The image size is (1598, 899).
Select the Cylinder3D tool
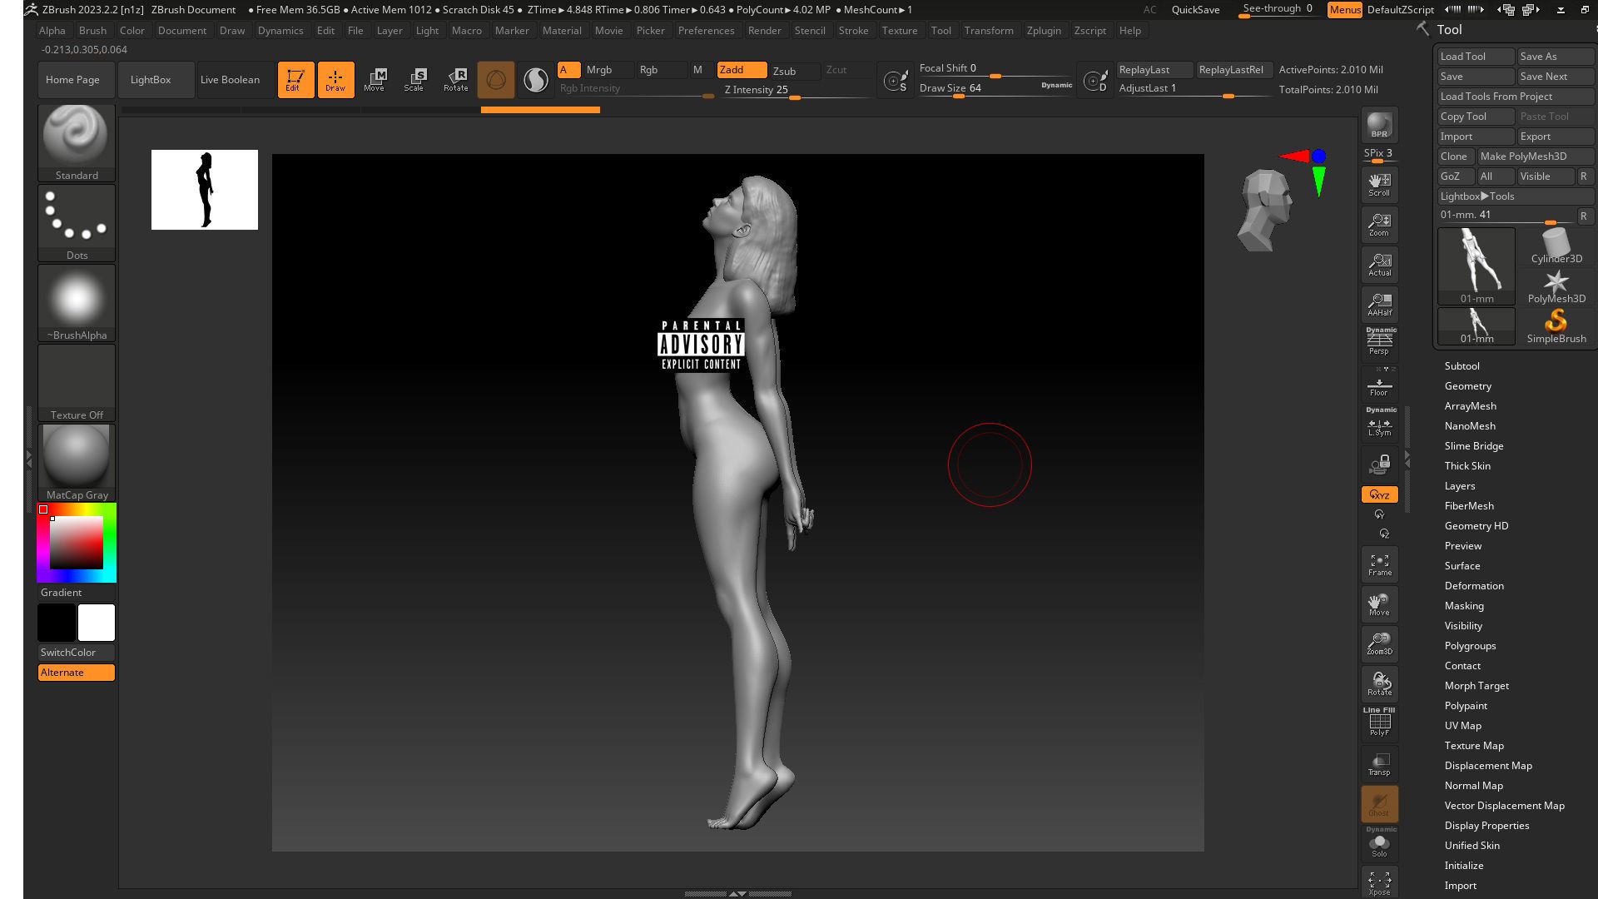(x=1556, y=246)
